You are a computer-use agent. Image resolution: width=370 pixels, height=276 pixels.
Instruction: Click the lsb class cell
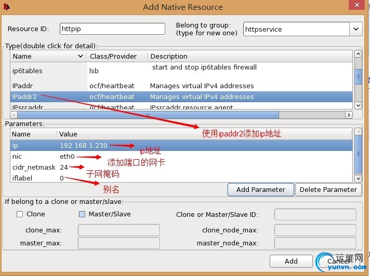94,71
